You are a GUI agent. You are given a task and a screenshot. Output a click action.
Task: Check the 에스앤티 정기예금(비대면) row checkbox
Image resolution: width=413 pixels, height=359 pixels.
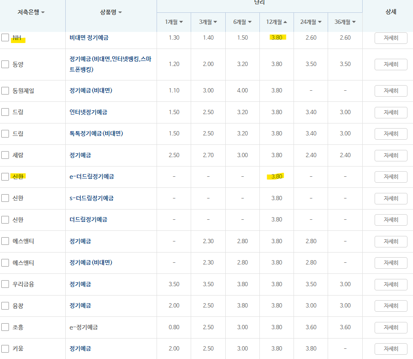coord(5,263)
